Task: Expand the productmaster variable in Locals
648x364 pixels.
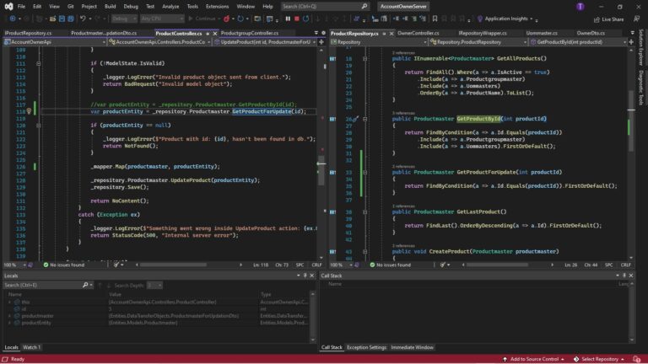Action: 10,316
